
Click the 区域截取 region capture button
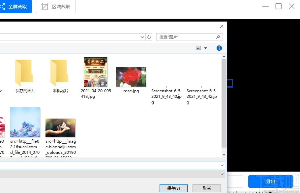coord(56,7)
